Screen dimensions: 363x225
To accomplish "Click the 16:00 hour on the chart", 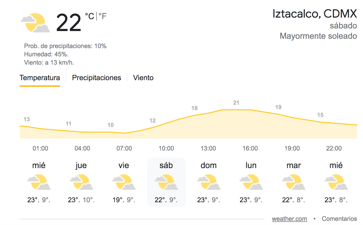I will pyautogui.click(x=250, y=148).
